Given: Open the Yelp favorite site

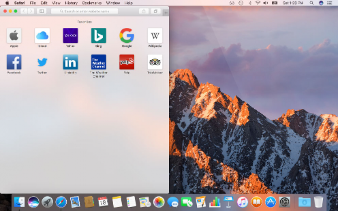Looking at the screenshot, I should click(x=127, y=62).
